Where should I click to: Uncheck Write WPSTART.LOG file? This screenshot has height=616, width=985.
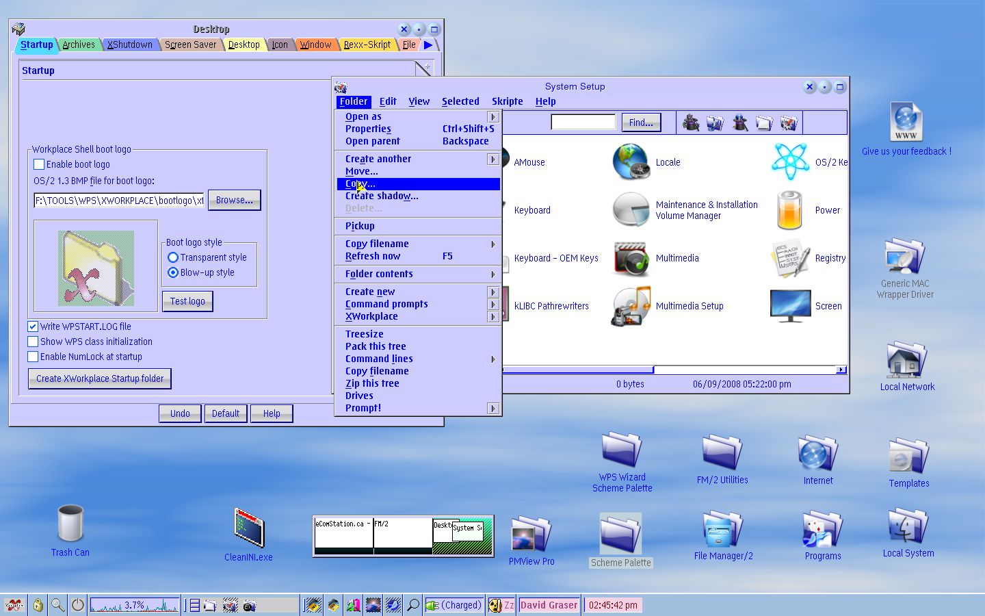click(x=33, y=326)
